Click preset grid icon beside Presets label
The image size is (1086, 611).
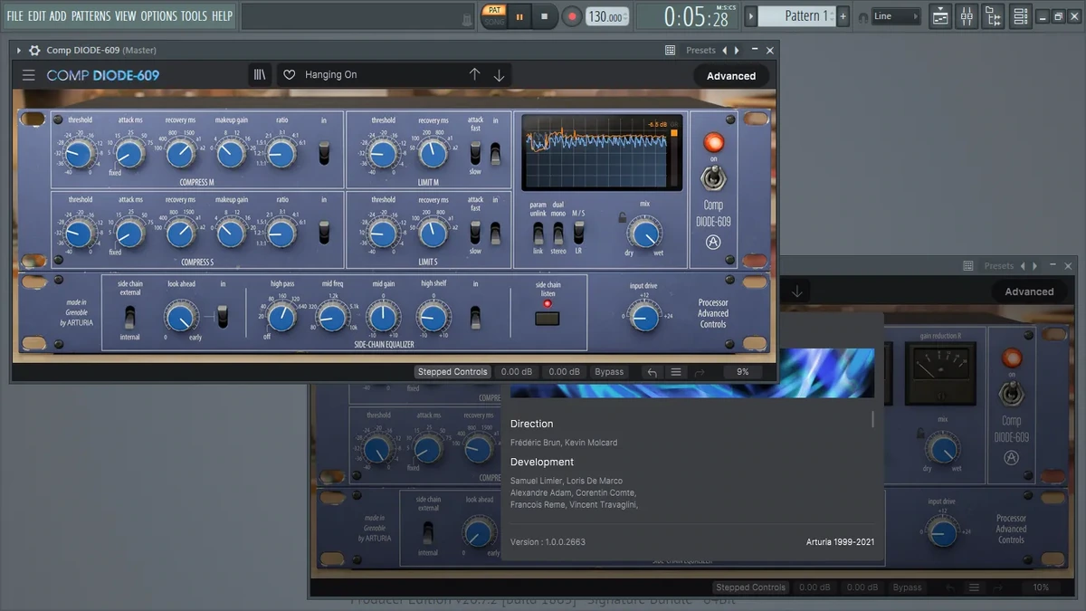pyautogui.click(x=670, y=51)
